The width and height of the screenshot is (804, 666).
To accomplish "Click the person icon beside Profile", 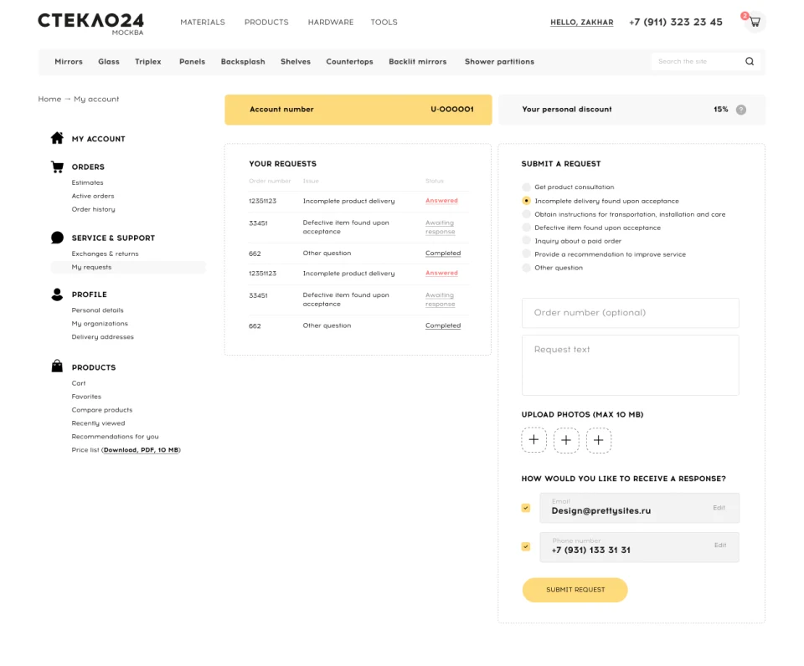I will point(58,294).
